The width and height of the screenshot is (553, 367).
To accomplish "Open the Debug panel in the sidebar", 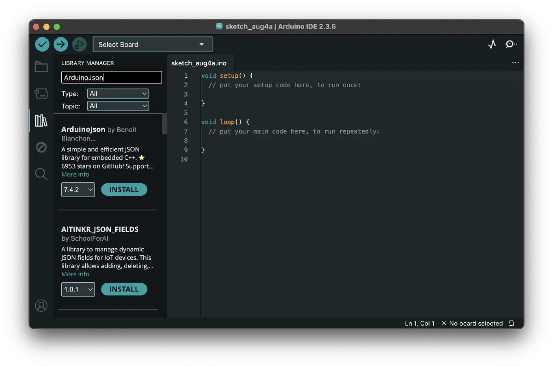I will click(41, 147).
